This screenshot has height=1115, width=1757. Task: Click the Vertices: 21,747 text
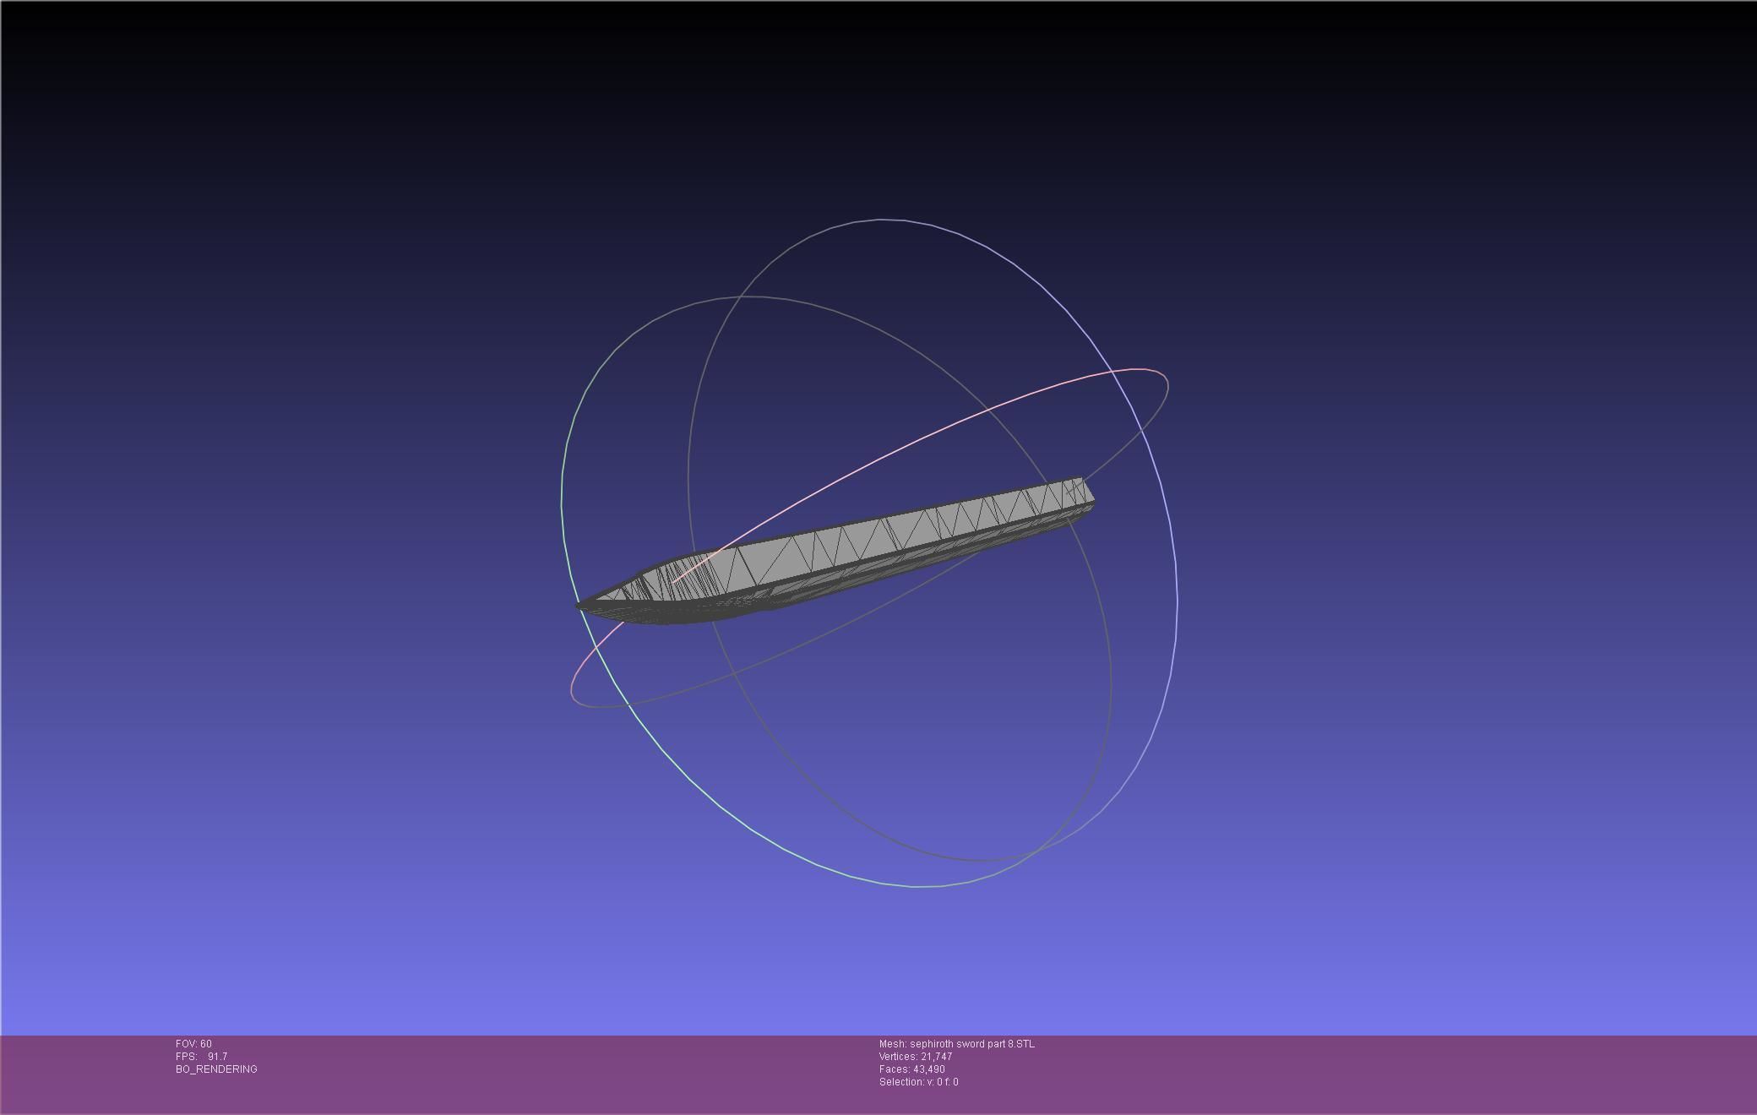pos(915,1057)
